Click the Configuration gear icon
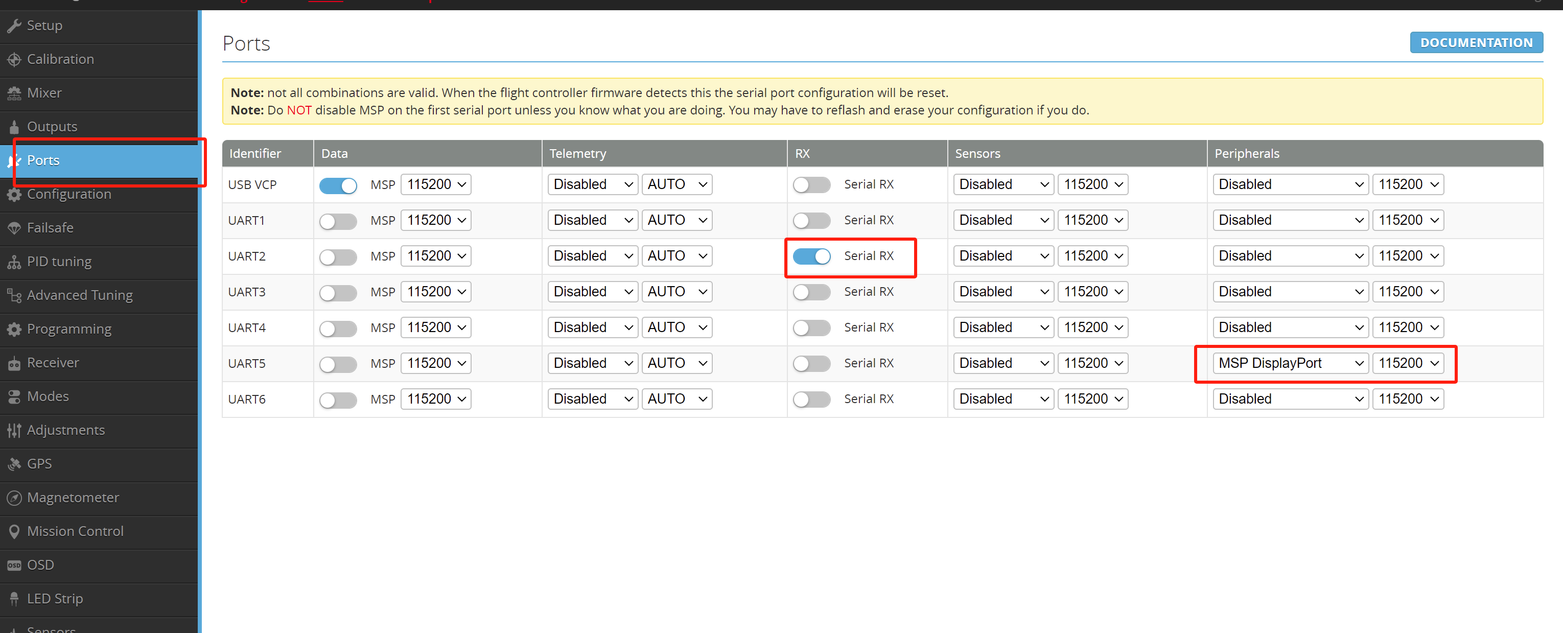Image resolution: width=1563 pixels, height=633 pixels. coord(14,194)
